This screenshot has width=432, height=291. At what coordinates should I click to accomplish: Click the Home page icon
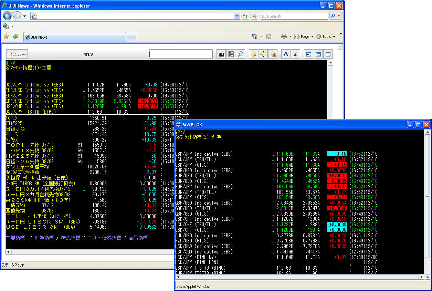tap(254, 37)
